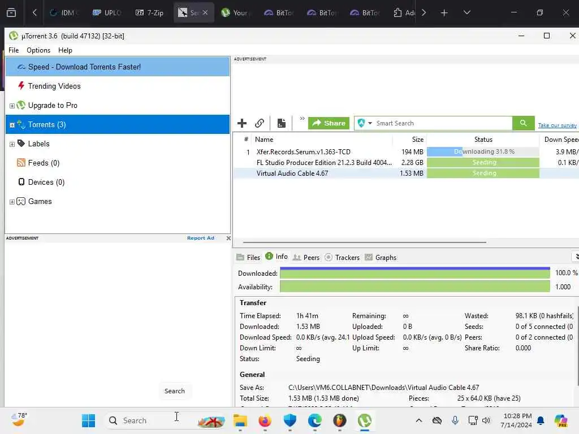Click the green Share button

(329, 123)
